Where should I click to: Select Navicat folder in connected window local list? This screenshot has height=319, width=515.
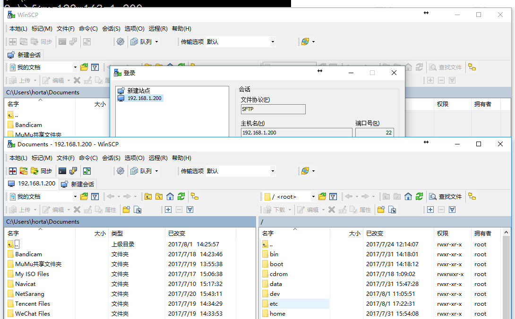coord(26,284)
